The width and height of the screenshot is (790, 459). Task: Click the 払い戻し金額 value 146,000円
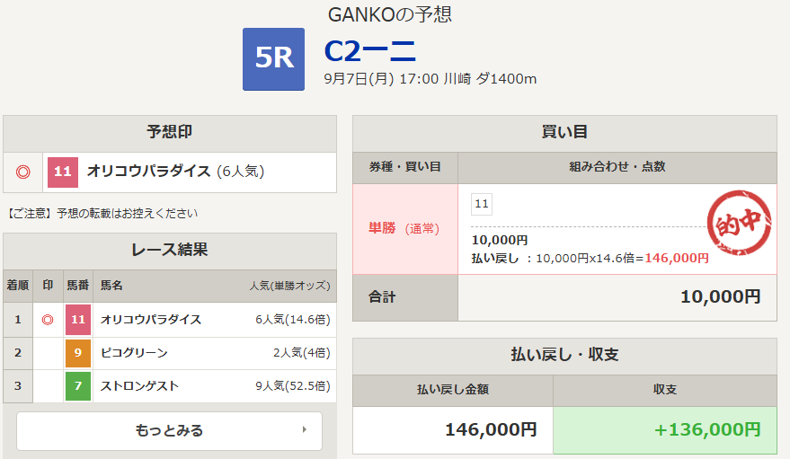(491, 430)
